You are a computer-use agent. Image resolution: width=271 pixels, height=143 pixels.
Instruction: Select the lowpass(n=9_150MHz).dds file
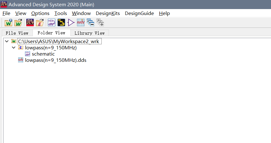56,60
